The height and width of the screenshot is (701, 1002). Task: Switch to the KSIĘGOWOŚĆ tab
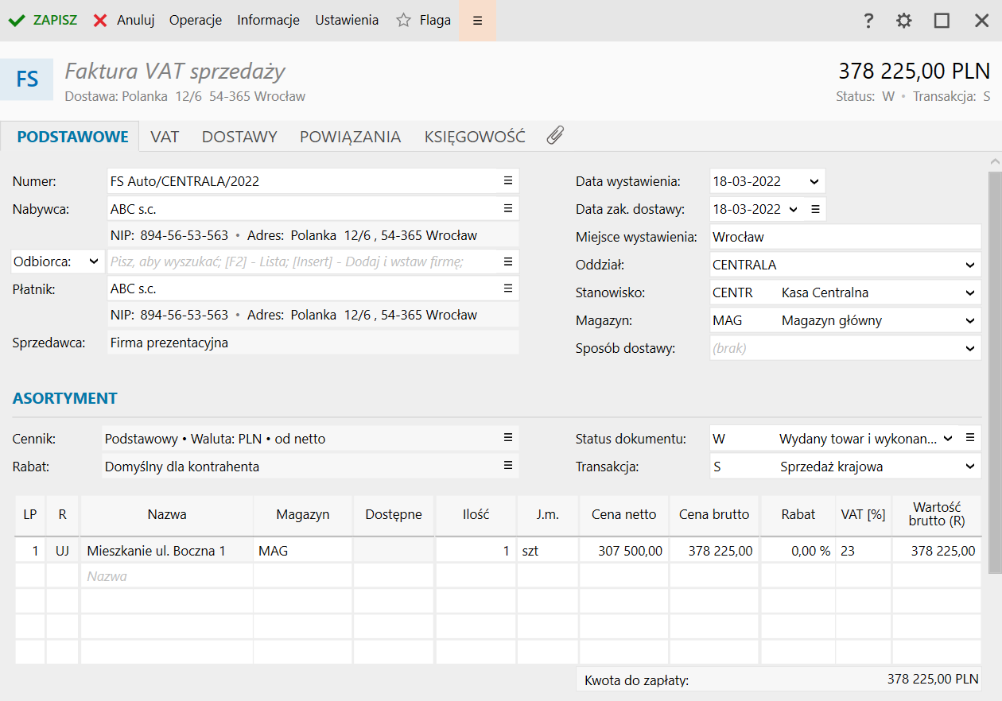pyautogui.click(x=475, y=137)
